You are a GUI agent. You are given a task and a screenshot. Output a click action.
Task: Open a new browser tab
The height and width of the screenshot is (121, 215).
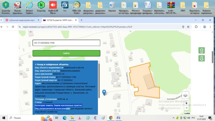(x=81, y=20)
